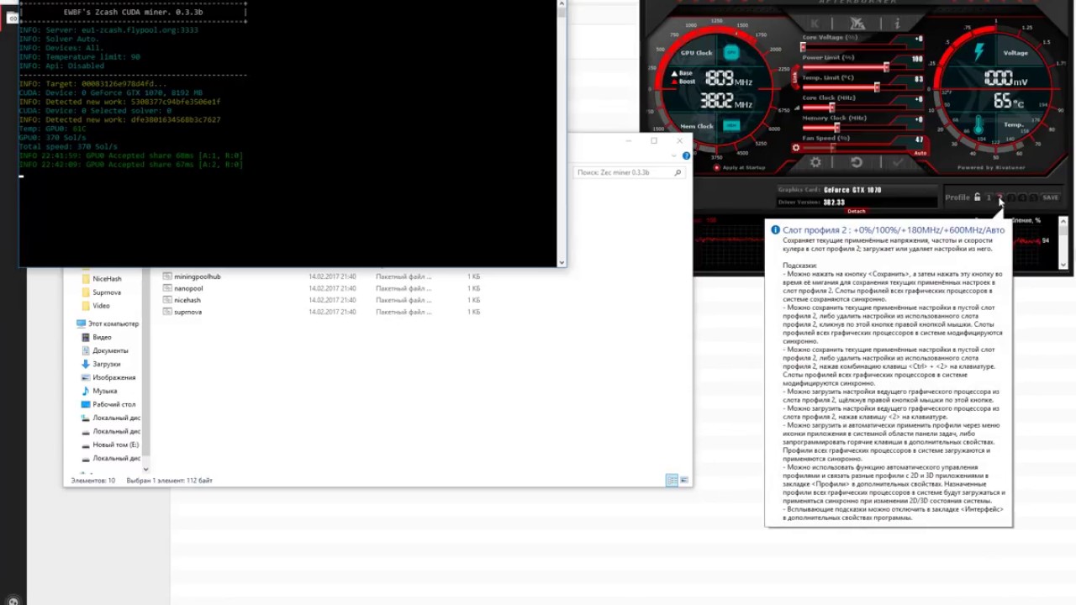
Task: Click the Core Clock slider handle
Action: (x=832, y=107)
